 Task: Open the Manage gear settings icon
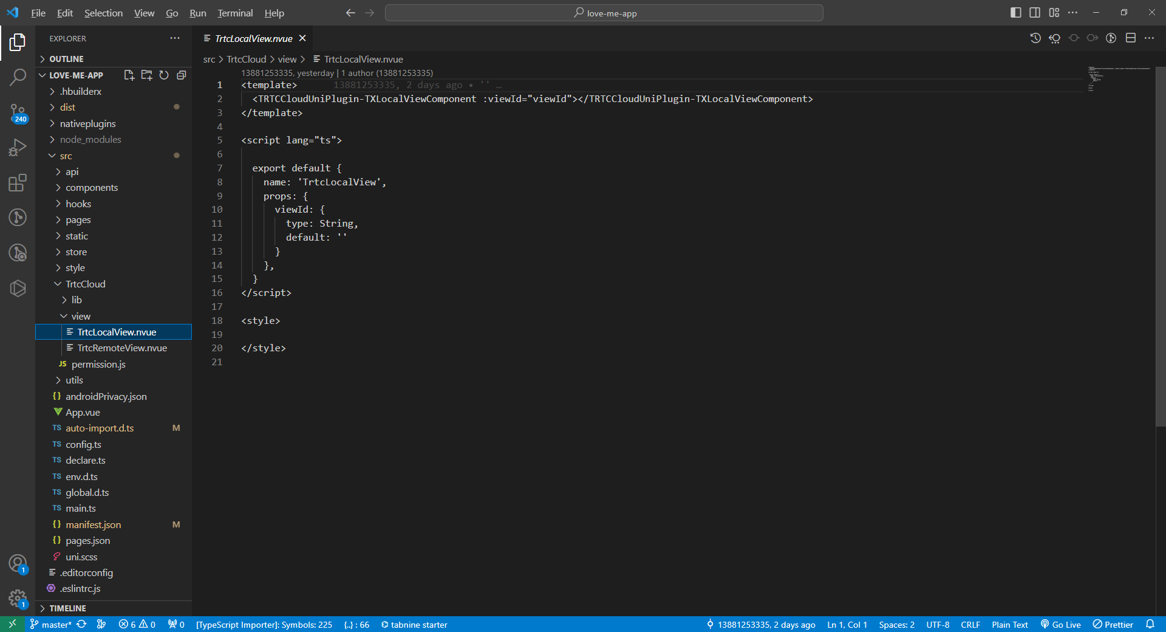[18, 599]
